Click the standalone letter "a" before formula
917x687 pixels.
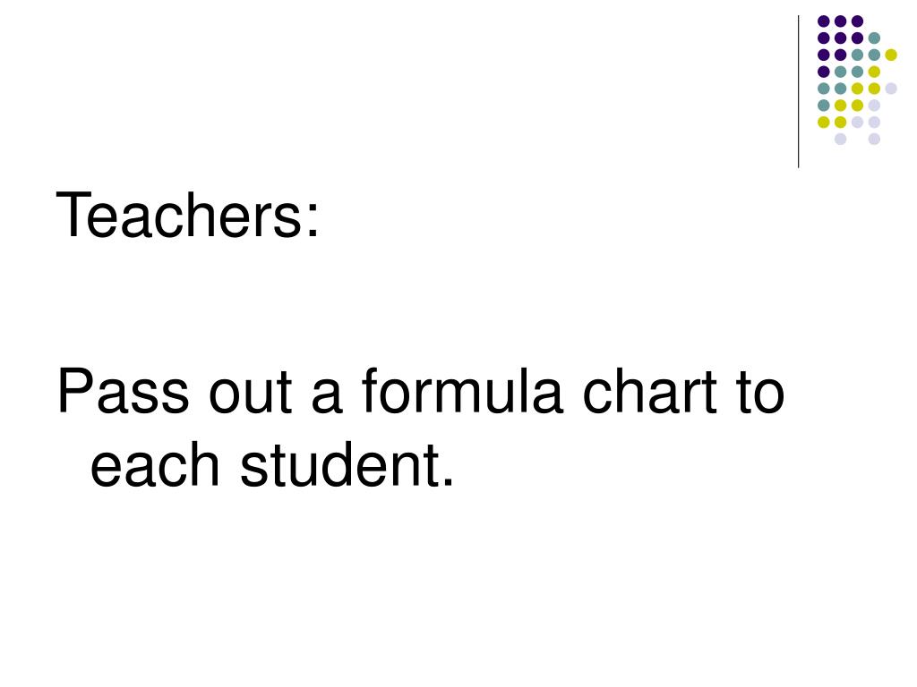tap(326, 397)
